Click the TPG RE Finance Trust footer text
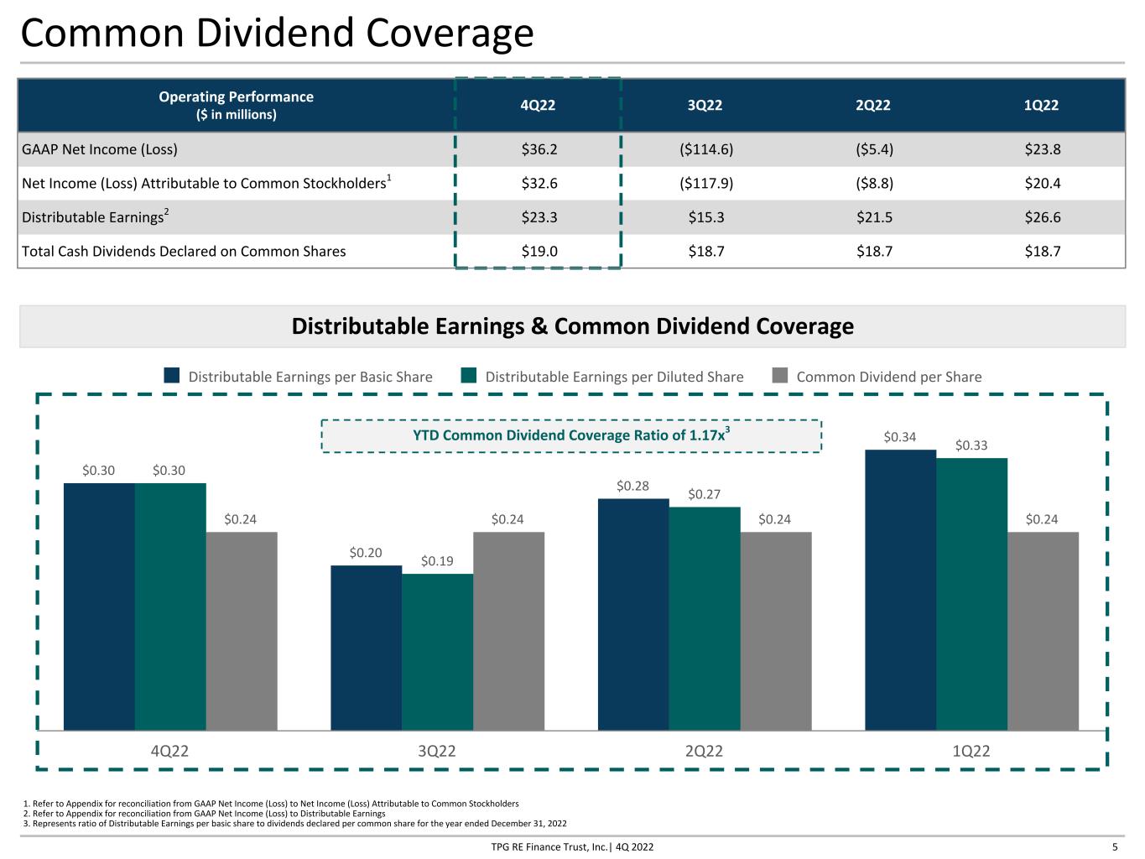The width and height of the screenshot is (1145, 859). [x=572, y=846]
